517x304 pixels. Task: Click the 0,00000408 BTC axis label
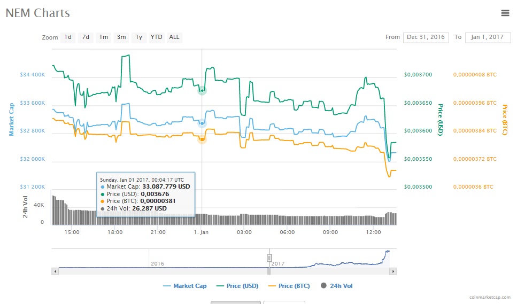pos(475,74)
